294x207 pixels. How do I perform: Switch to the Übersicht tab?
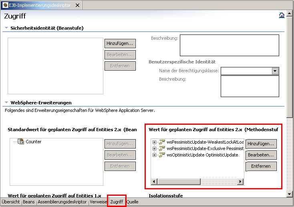[11, 202]
